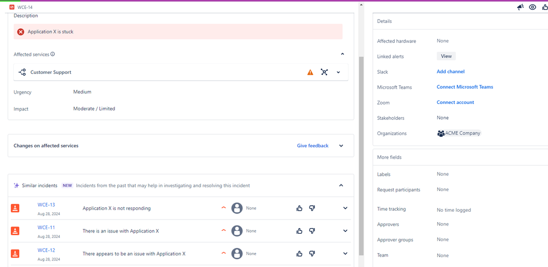Screen dimensions: 548x267
Task: Collapse the Similar incidents section
Action: click(341, 185)
